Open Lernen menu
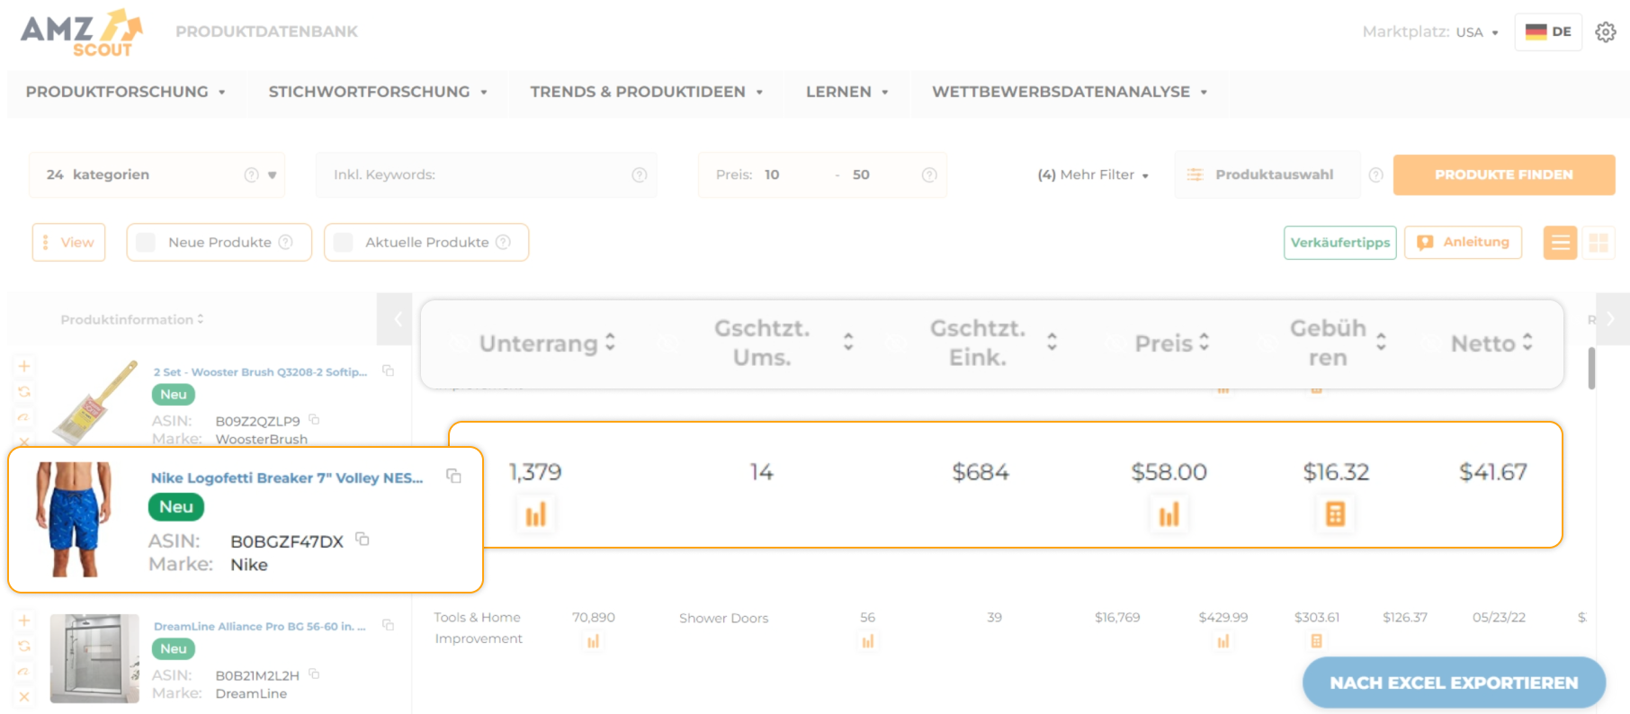Screen dimensions: 1630x714 point(847,93)
